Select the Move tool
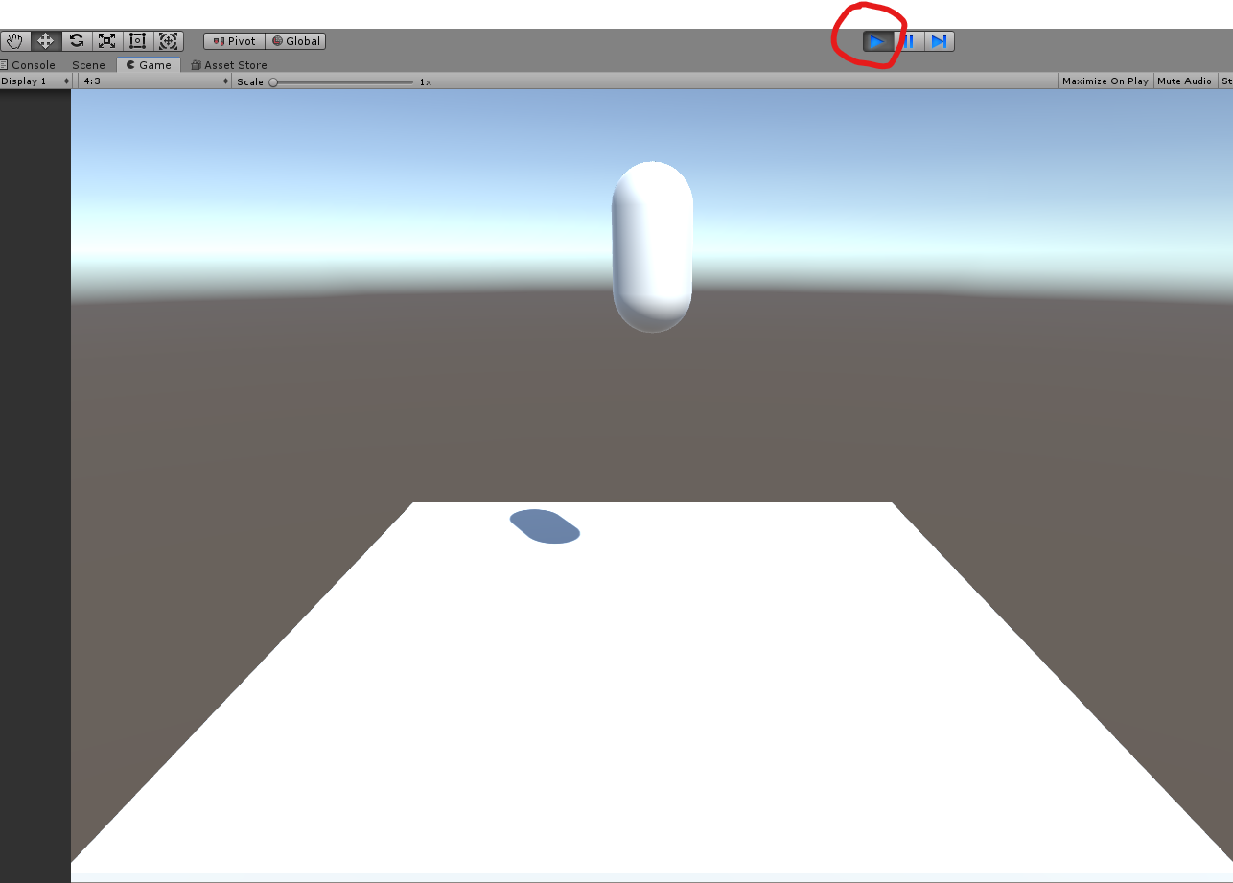 click(45, 41)
